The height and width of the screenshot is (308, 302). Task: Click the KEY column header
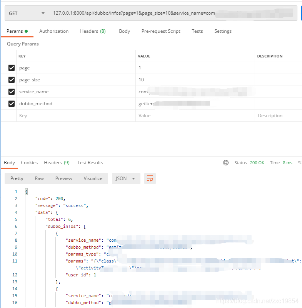click(x=22, y=56)
